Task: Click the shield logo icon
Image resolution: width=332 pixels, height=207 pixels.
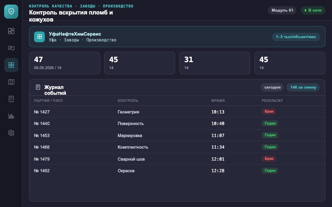Action: coord(11,12)
